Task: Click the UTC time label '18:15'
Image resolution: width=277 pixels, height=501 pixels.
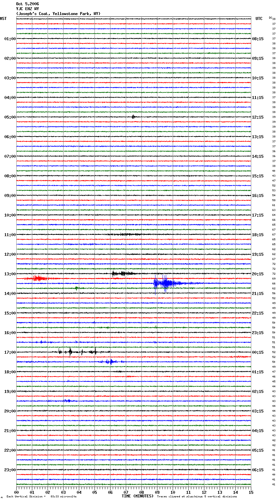Action: pyautogui.click(x=258, y=235)
